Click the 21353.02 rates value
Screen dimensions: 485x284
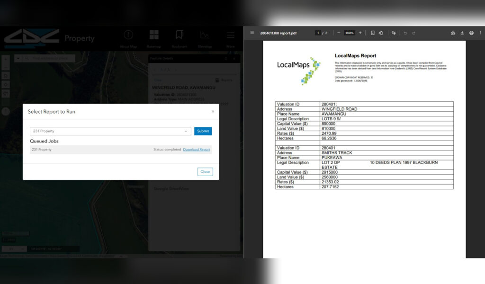pyautogui.click(x=330, y=182)
